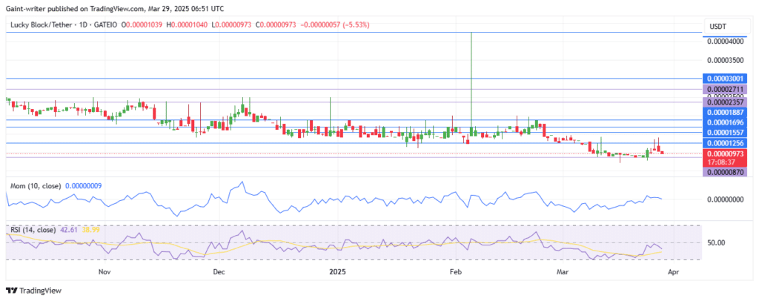Click the Apr label on time axis
Screen dimensions: 759x301
[673, 272]
